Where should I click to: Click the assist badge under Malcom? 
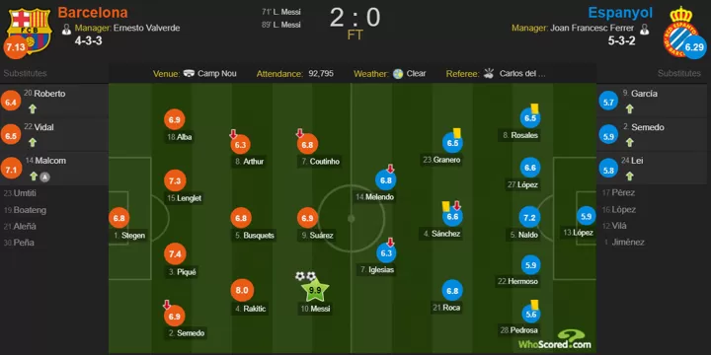[44, 177]
